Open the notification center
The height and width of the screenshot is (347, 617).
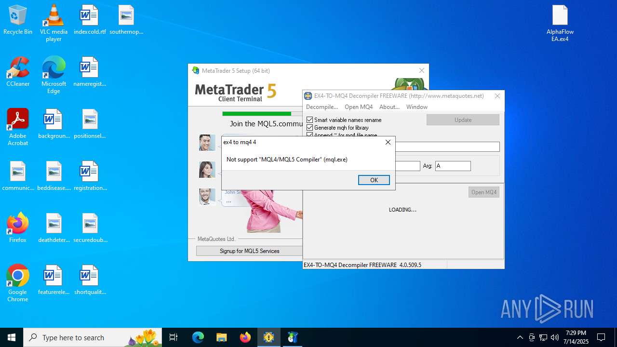(601, 337)
